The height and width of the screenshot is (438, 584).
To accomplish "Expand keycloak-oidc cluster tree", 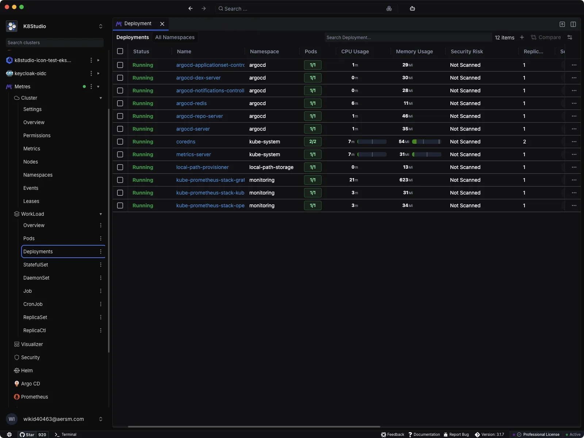I will click(x=98, y=73).
